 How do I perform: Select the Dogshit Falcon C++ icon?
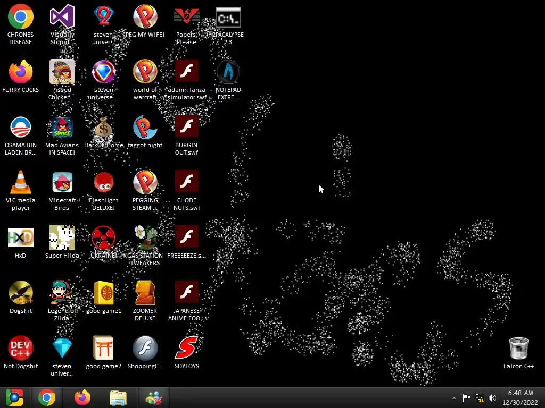click(x=21, y=293)
